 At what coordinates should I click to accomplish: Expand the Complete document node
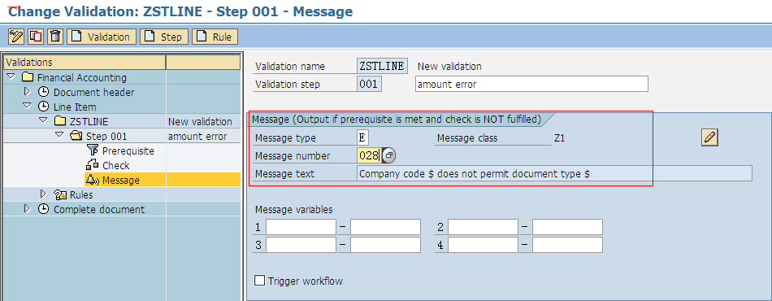[28, 209]
